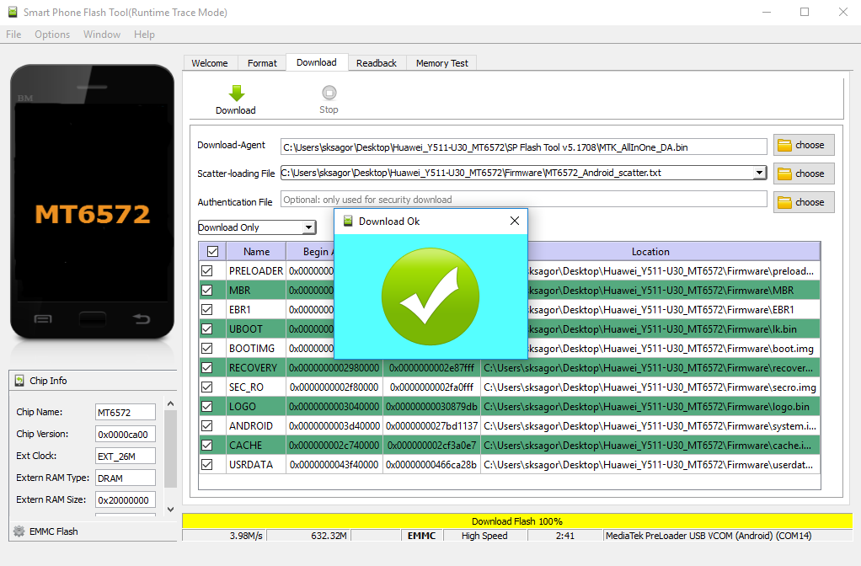This screenshot has height=566, width=861.
Task: Uncheck the ANDROID partition checkbox
Action: click(x=207, y=425)
